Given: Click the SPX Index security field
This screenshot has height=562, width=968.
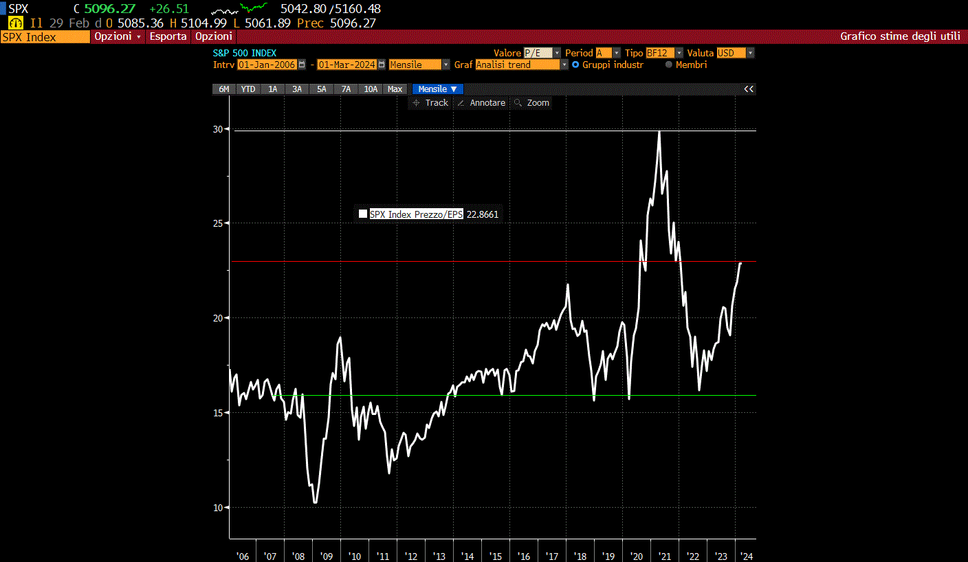Looking at the screenshot, I should click(x=45, y=36).
